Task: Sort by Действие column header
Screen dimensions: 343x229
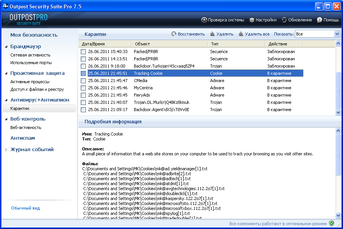Action: pyautogui.click(x=284, y=44)
